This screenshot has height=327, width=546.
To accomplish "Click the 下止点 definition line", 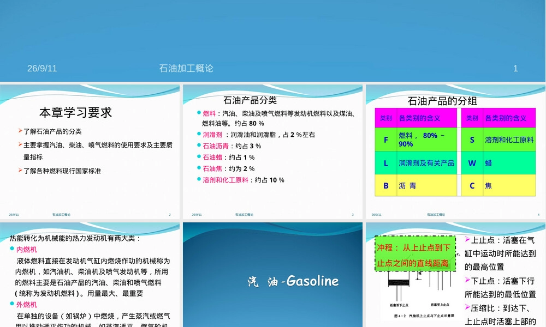I will tap(500, 287).
